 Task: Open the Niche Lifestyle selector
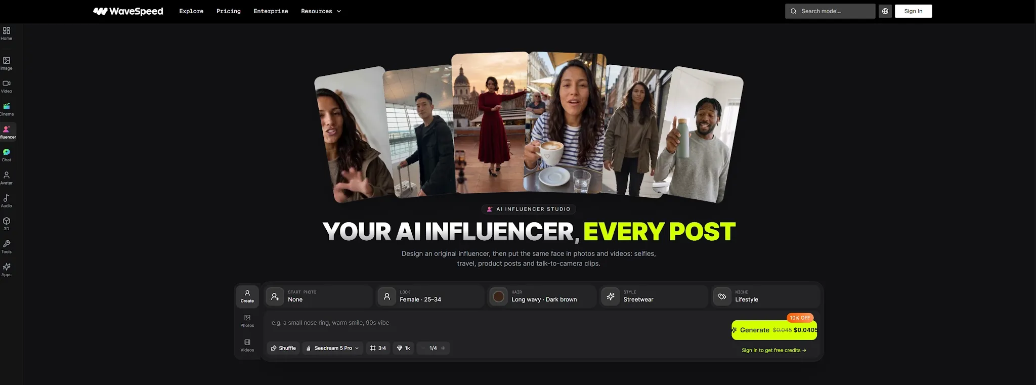click(766, 296)
